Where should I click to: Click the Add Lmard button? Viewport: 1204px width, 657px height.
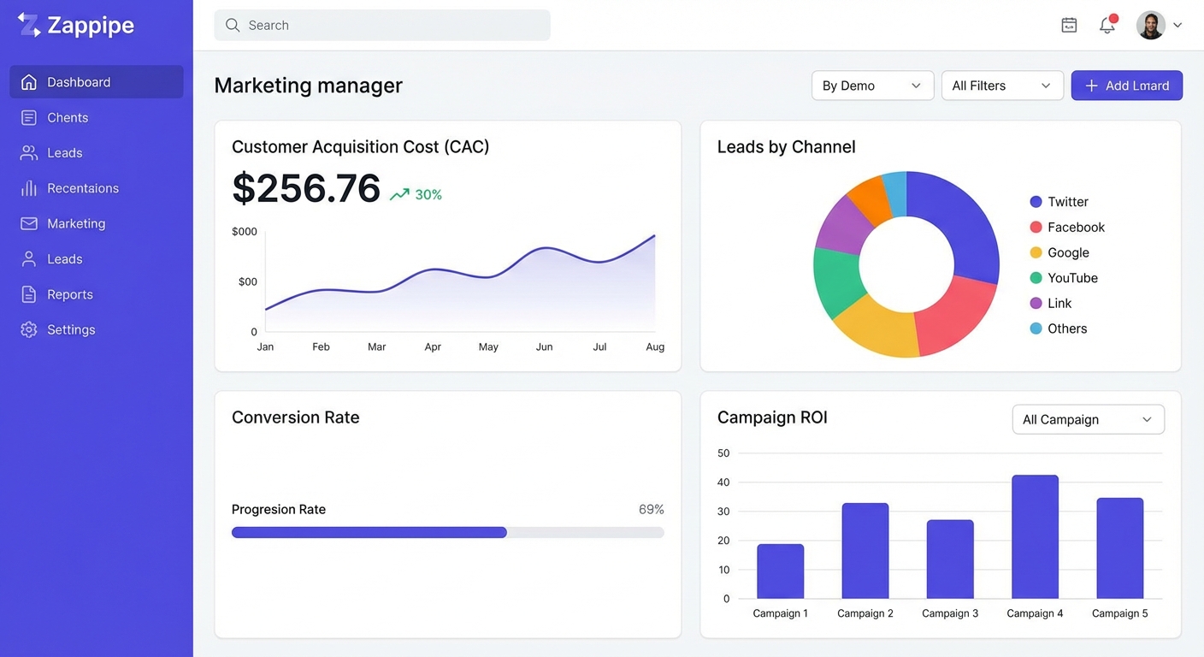[1126, 86]
